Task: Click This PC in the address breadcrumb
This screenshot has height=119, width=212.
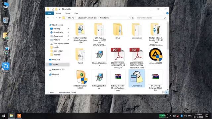Action: coord(71,18)
